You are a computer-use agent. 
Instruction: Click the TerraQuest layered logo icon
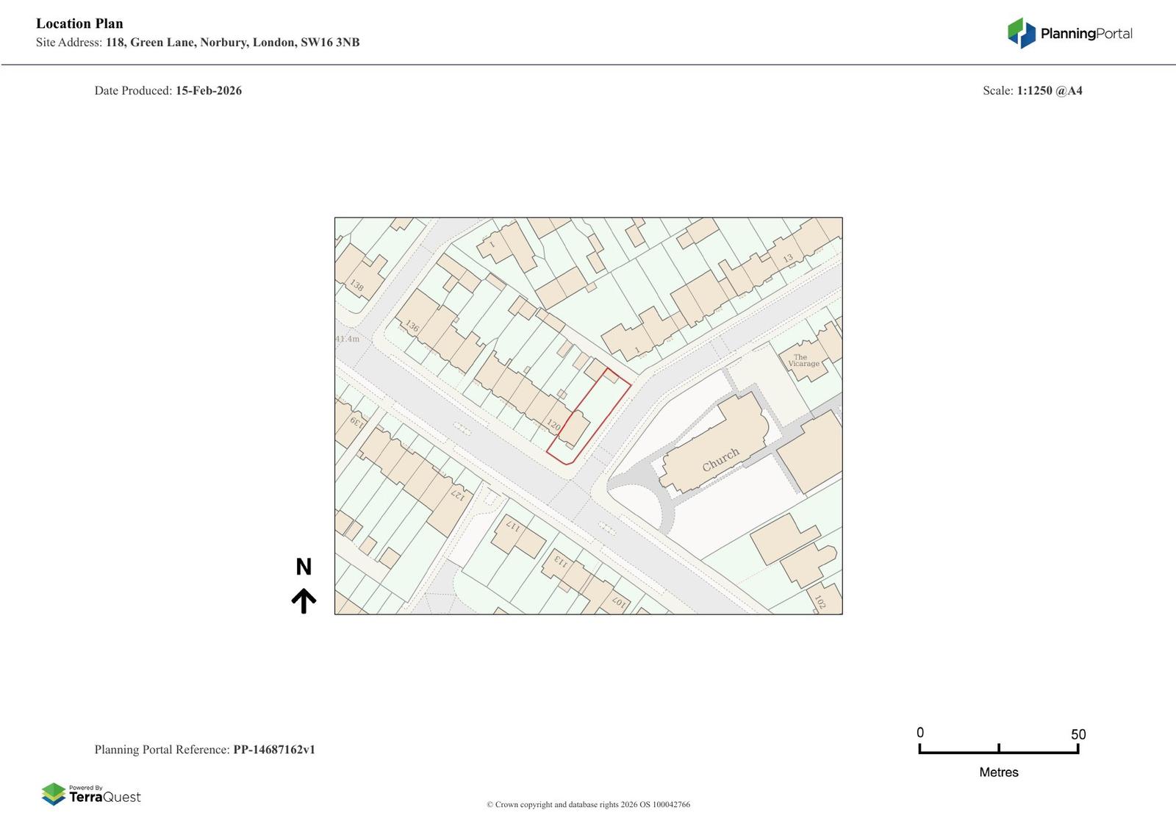pos(54,794)
